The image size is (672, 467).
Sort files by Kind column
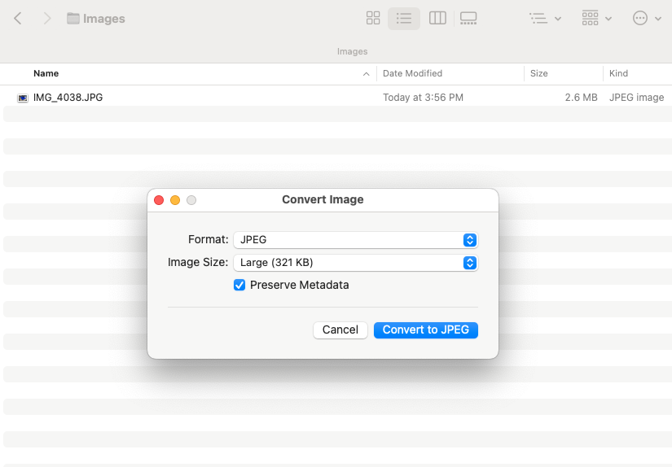click(x=618, y=73)
